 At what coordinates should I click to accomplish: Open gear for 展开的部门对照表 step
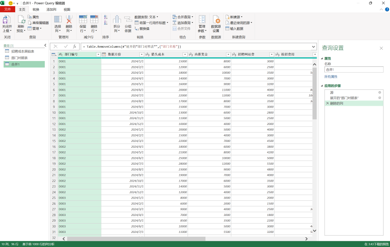click(x=380, y=98)
